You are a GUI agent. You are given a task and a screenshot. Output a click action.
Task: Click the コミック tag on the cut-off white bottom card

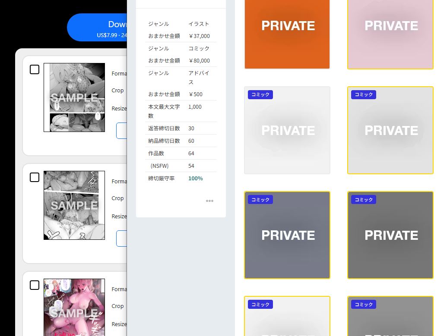(x=260, y=305)
